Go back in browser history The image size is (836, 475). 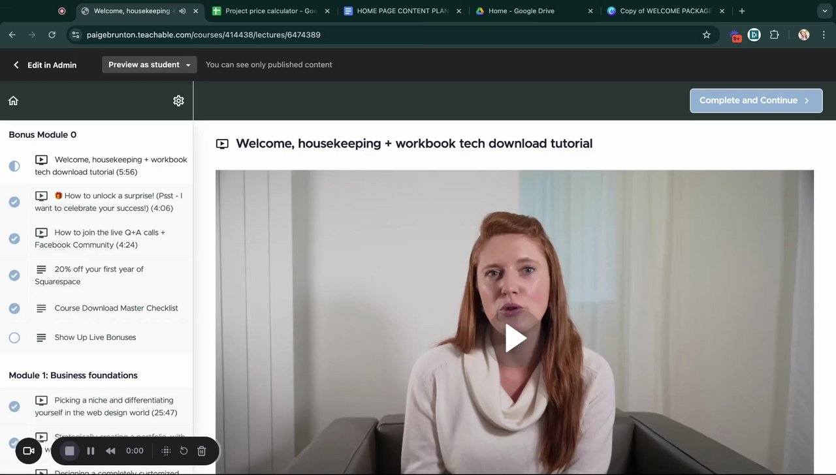point(12,35)
